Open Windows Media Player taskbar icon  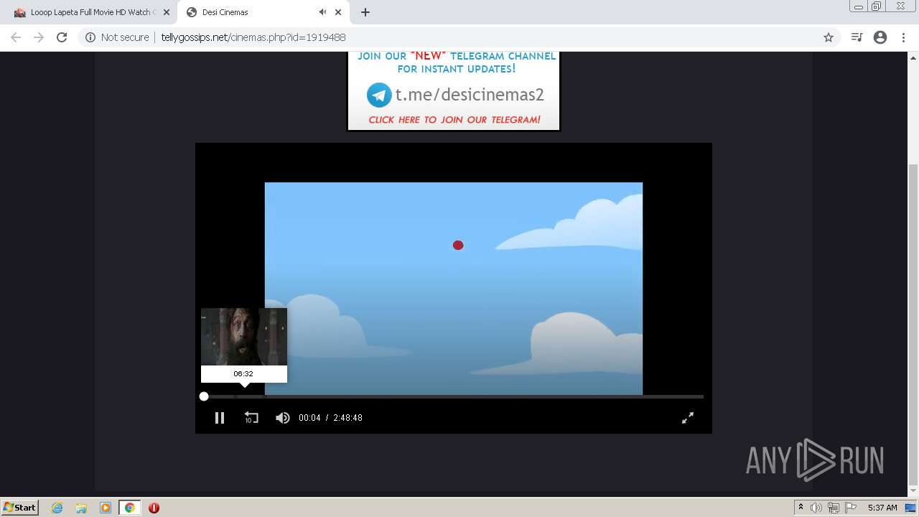tap(106, 508)
